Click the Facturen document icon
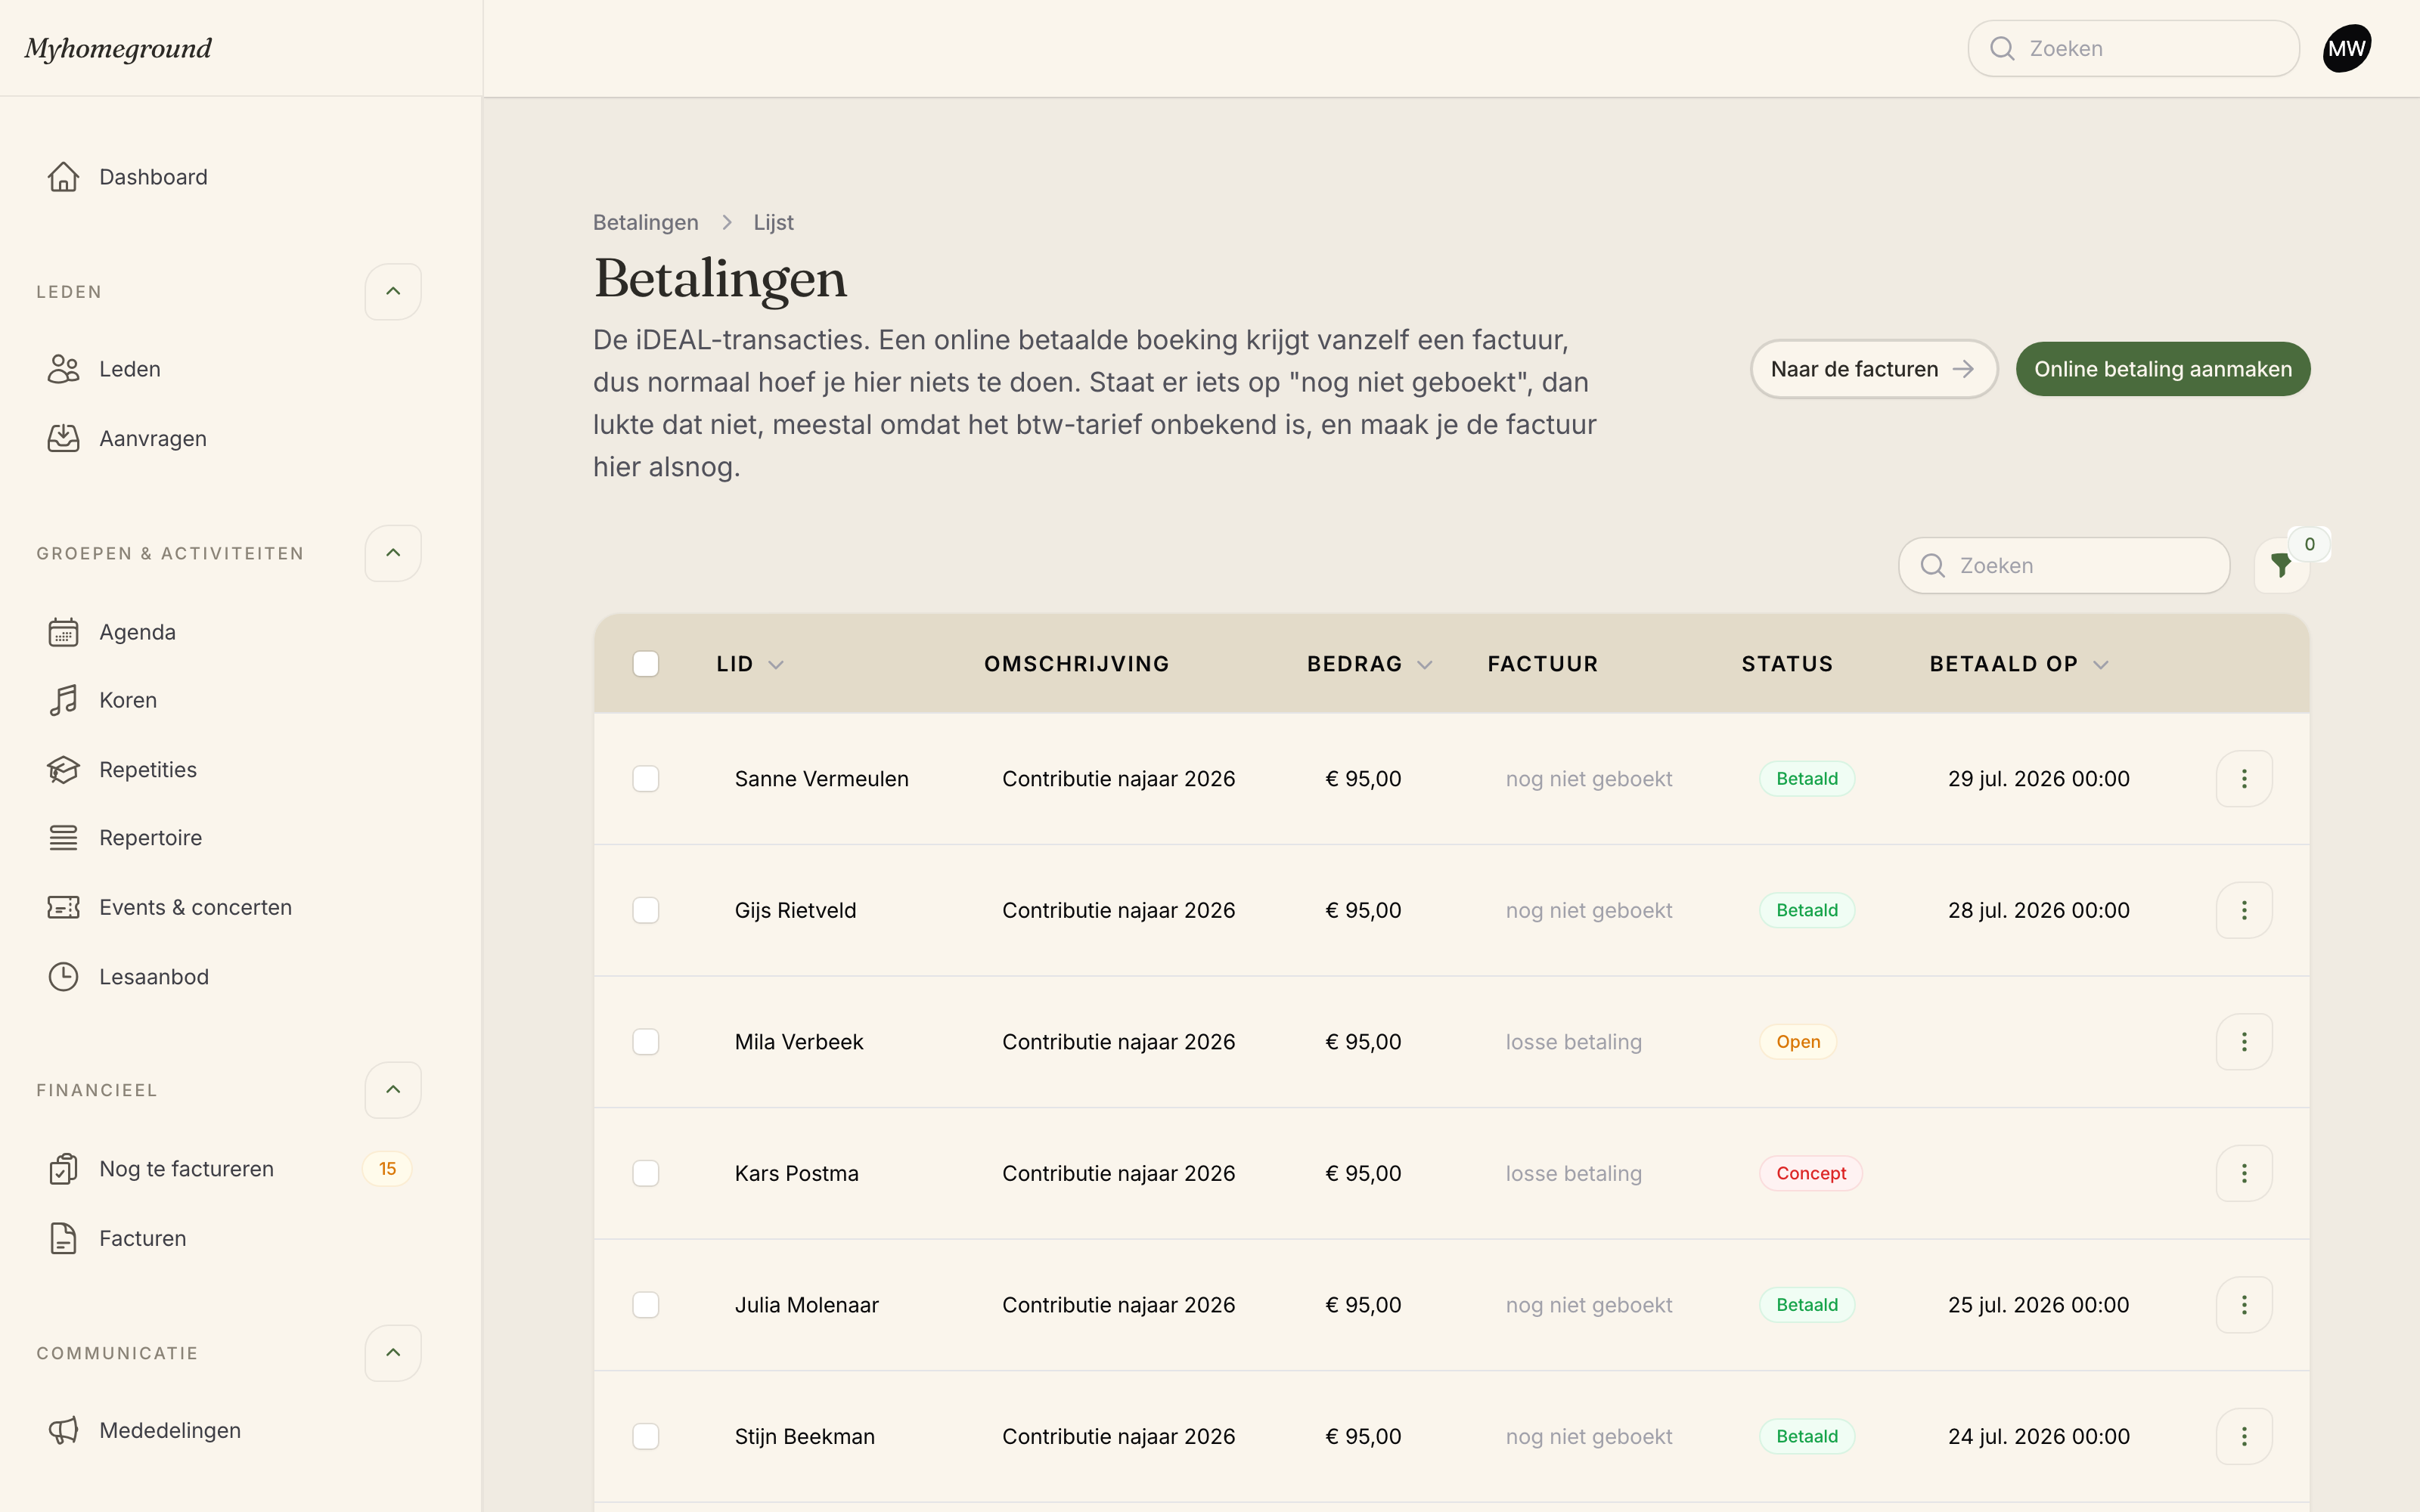The height and width of the screenshot is (1512, 2420). (x=63, y=1238)
